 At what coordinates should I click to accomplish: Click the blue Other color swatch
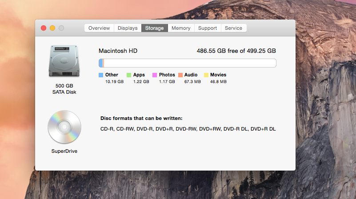coord(101,75)
